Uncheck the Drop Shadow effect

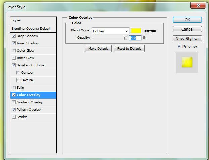(x=14, y=36)
